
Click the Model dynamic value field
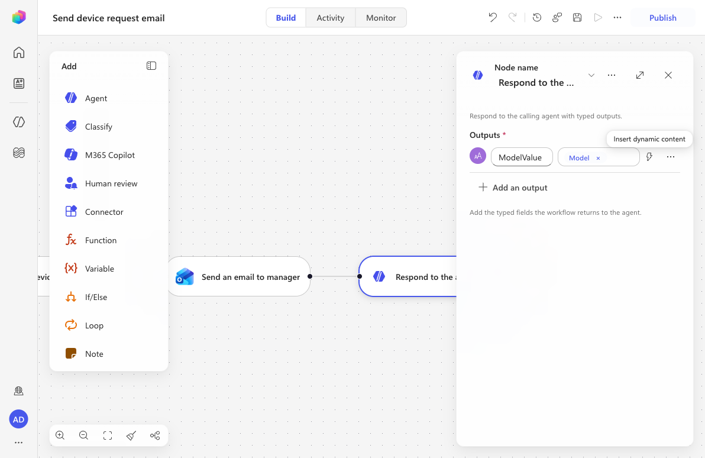(x=599, y=157)
